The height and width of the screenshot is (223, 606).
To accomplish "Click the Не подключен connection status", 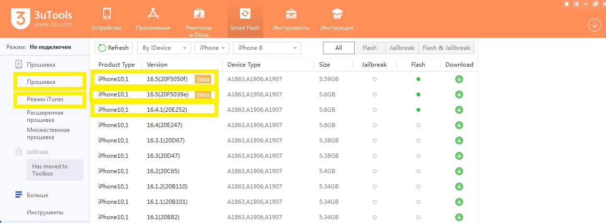I will [x=50, y=47].
